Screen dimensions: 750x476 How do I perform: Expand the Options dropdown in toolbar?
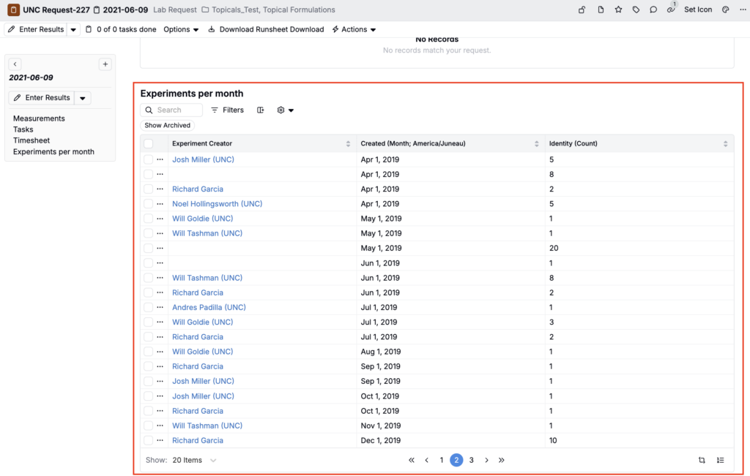click(181, 29)
